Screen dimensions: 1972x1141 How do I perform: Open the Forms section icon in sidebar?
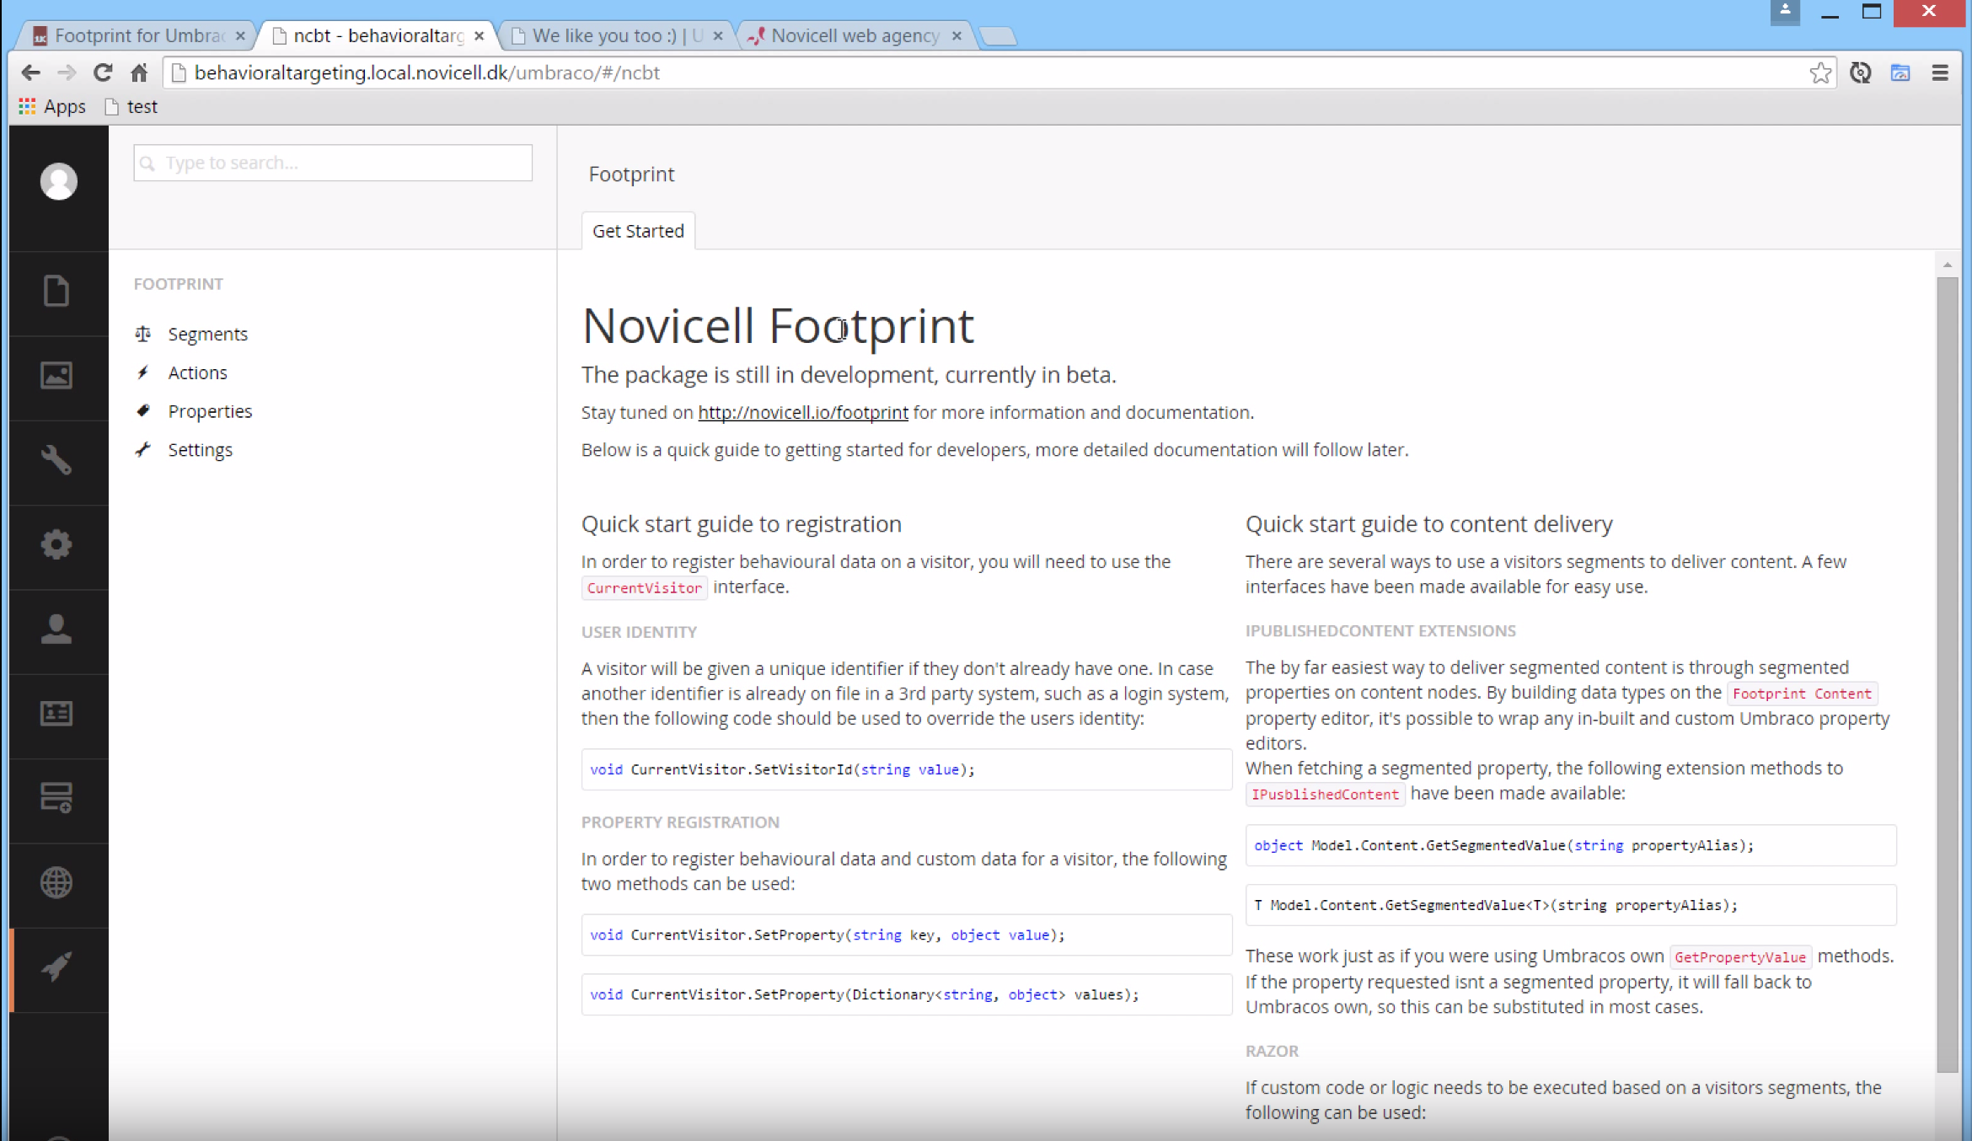(x=56, y=797)
